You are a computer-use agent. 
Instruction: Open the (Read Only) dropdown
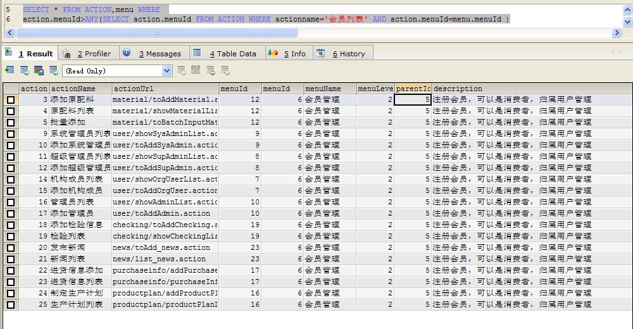(167, 71)
